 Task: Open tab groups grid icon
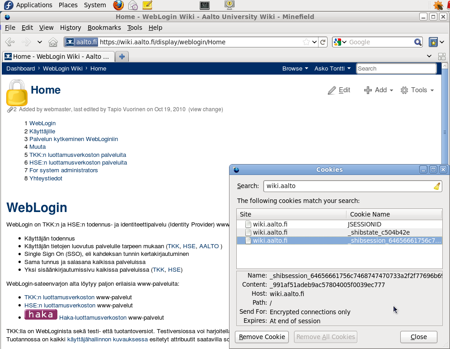[x=442, y=57]
